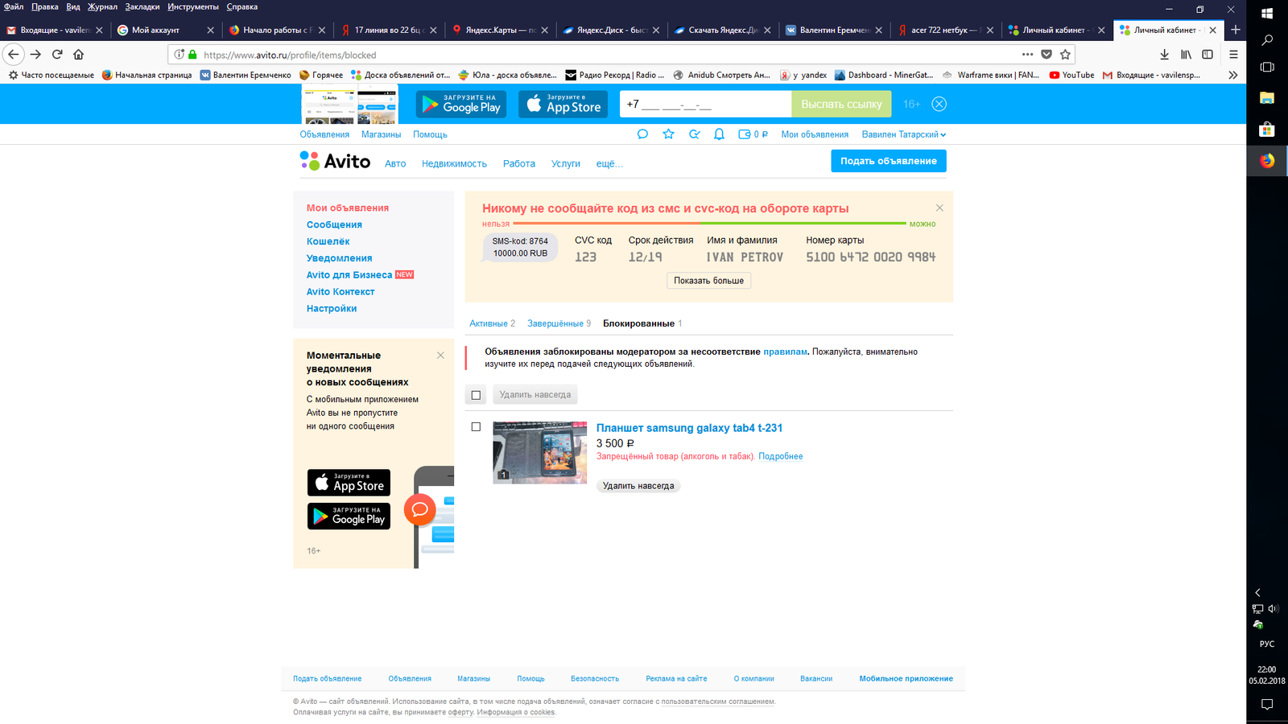1288x724 pixels.
Task: Click the tablet listing thumbnail photo
Action: [x=539, y=453]
